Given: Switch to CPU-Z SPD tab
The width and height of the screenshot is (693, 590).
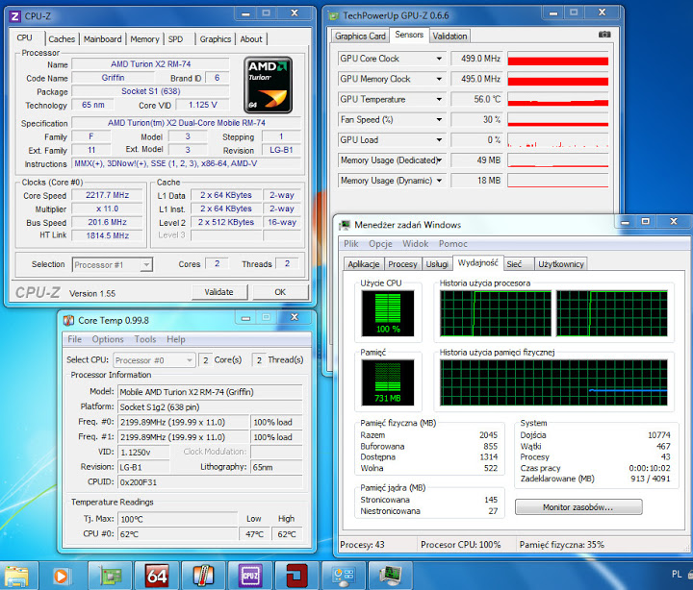Looking at the screenshot, I should click(175, 39).
